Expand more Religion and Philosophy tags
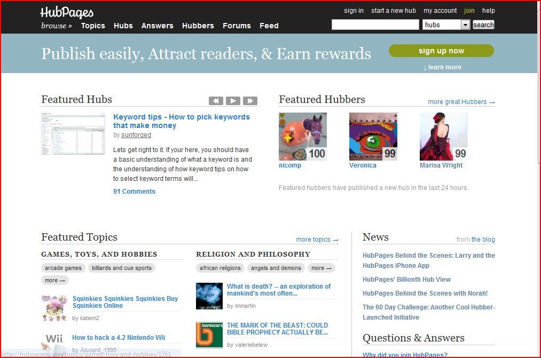The height and width of the screenshot is (358, 541). click(321, 268)
